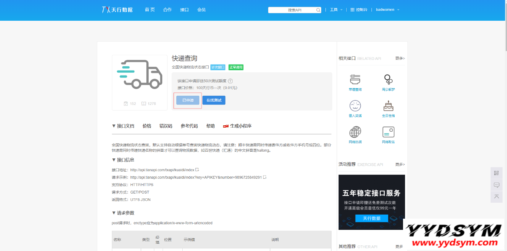Click the back-to-top arrow icon
The height and width of the screenshot is (251, 507).
pos(496,196)
